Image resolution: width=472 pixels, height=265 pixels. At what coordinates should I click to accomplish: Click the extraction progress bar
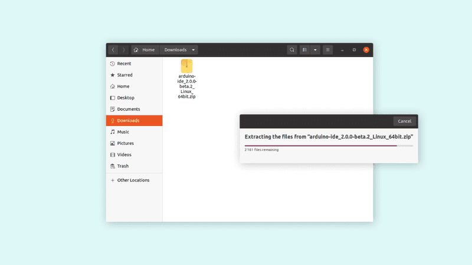(x=329, y=145)
